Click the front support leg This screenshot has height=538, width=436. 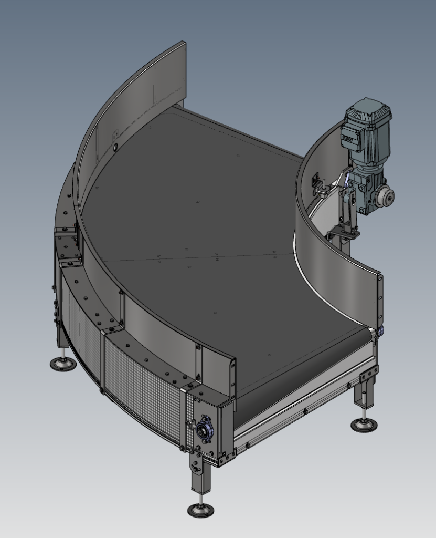tap(200, 475)
